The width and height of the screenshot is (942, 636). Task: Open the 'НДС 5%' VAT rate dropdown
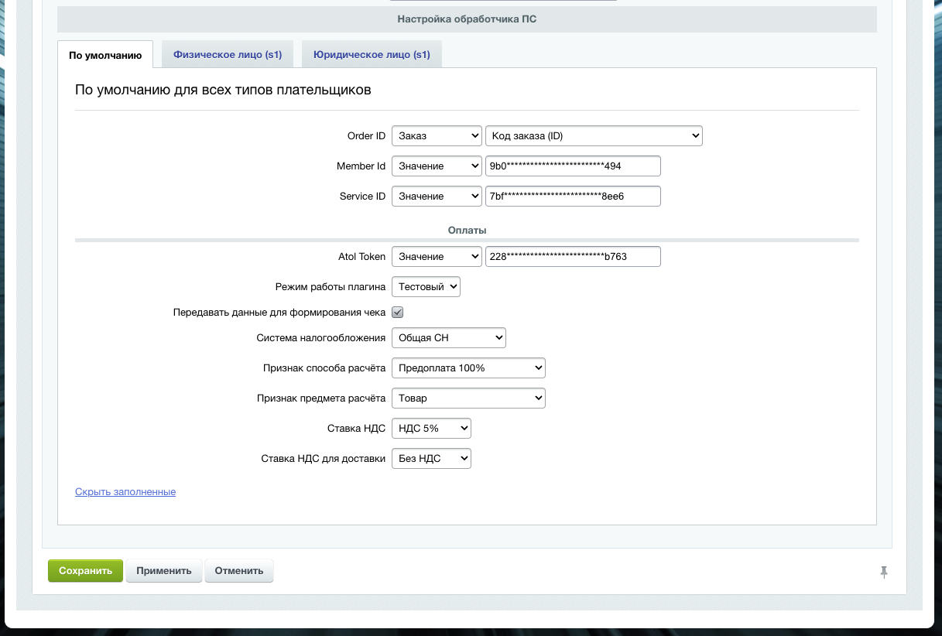(431, 429)
